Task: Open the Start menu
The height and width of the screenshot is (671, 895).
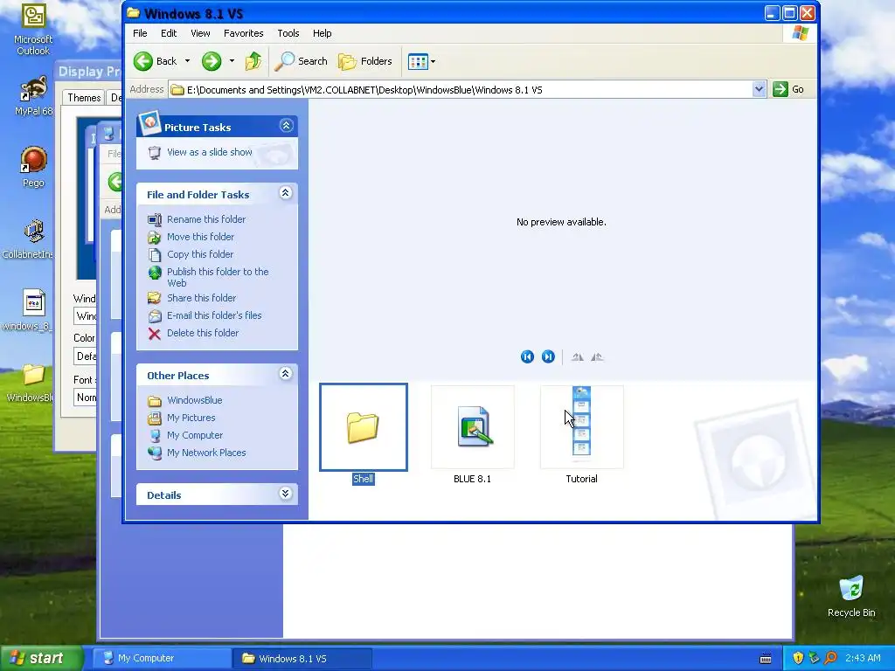Action: click(40, 659)
